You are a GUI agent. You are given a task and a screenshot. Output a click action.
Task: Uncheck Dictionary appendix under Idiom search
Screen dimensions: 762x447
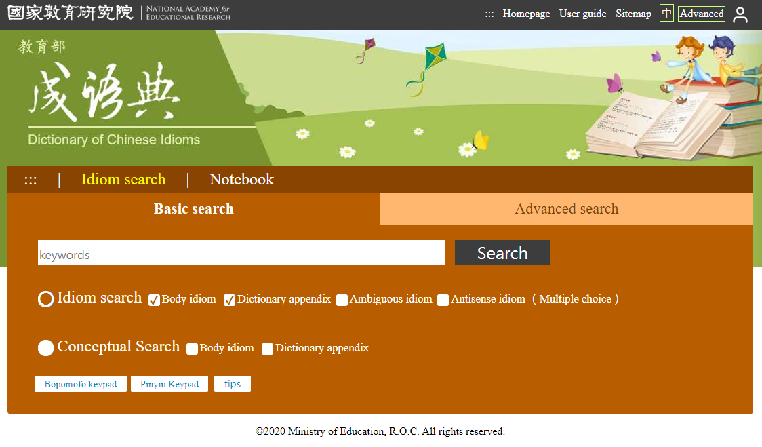pos(229,300)
